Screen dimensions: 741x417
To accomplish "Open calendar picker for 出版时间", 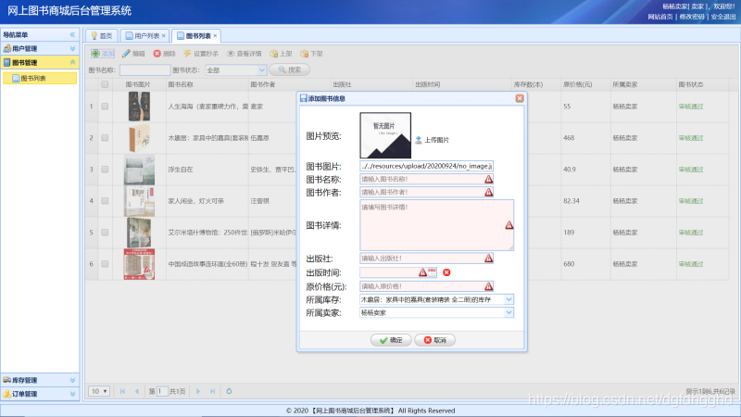I will click(x=432, y=272).
